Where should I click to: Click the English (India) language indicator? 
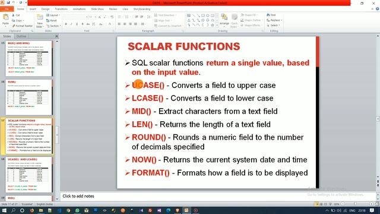[x=45, y=204]
